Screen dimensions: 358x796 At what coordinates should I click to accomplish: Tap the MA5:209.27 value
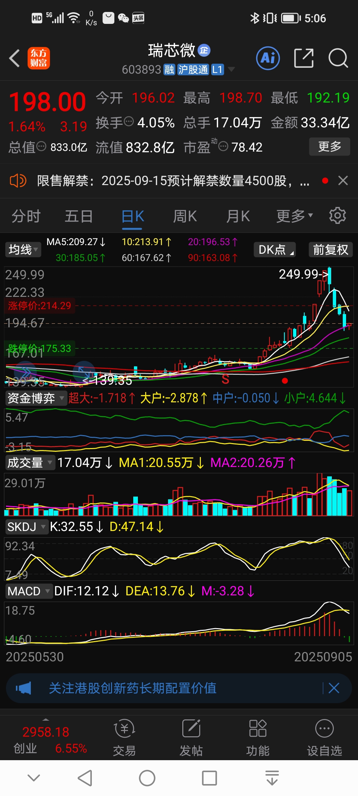point(76,242)
